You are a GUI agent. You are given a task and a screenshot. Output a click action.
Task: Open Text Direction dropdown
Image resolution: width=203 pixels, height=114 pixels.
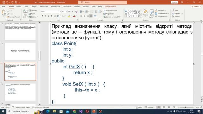click(110, 10)
